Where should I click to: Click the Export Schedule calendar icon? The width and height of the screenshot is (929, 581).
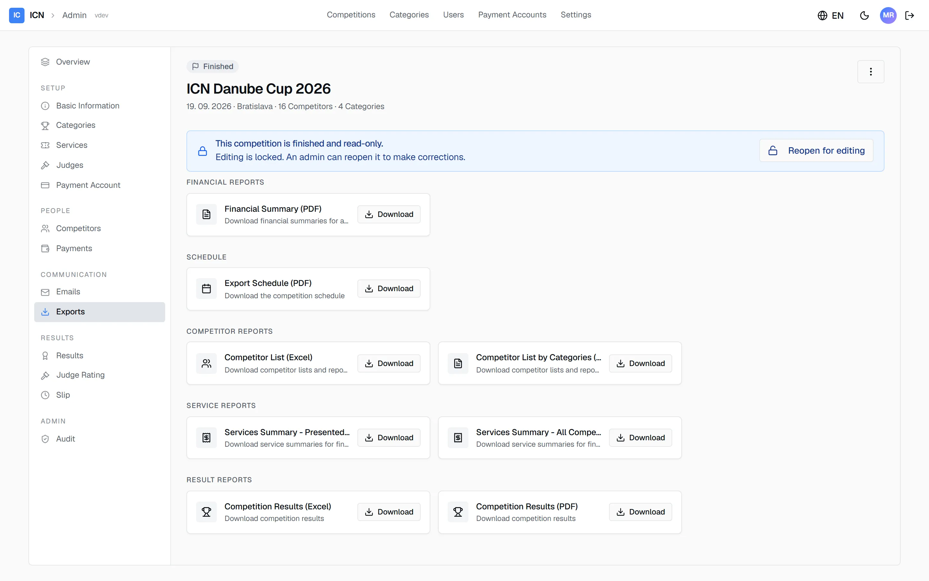point(206,289)
